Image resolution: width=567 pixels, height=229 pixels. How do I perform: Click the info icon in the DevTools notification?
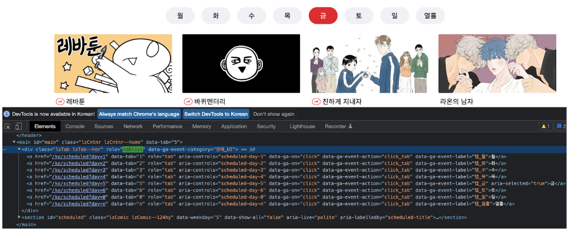pos(7,114)
